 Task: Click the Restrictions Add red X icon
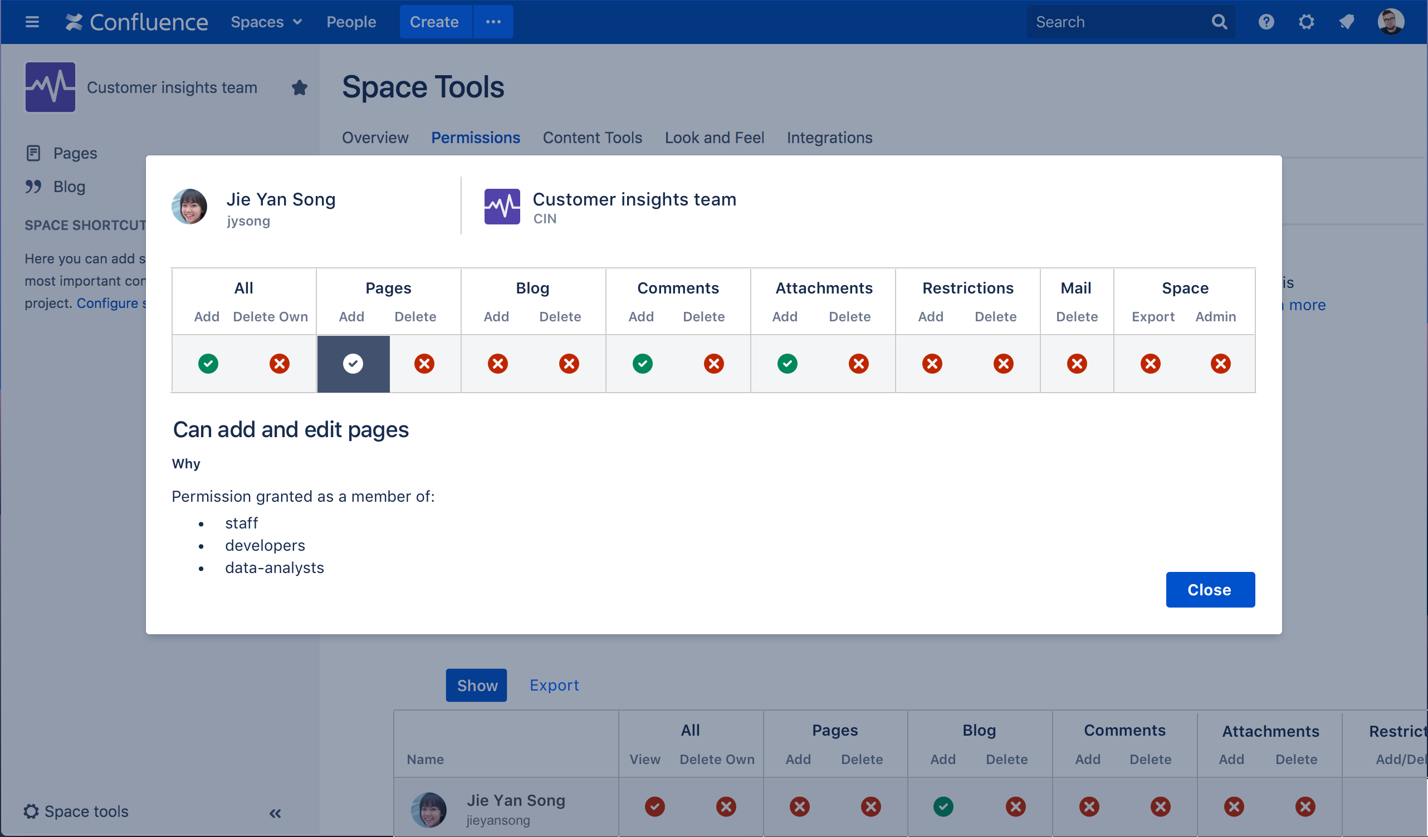[932, 362]
